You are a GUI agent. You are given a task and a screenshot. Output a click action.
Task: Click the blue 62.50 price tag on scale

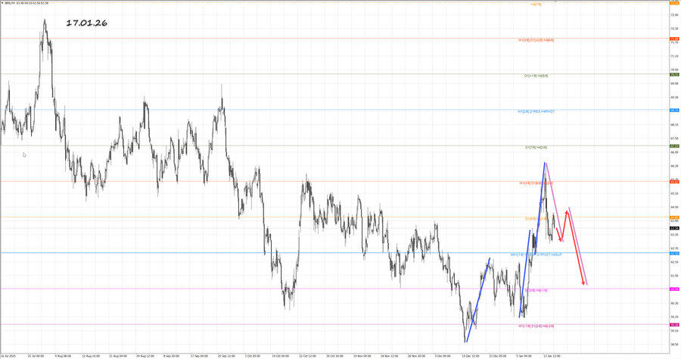pyautogui.click(x=674, y=253)
